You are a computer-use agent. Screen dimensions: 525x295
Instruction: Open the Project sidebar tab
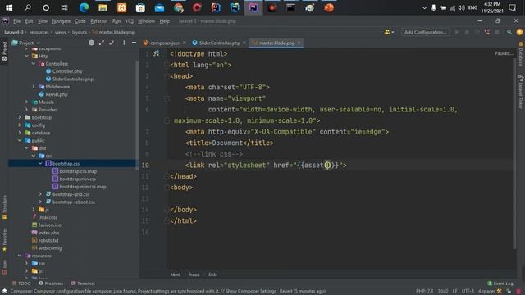(4, 51)
